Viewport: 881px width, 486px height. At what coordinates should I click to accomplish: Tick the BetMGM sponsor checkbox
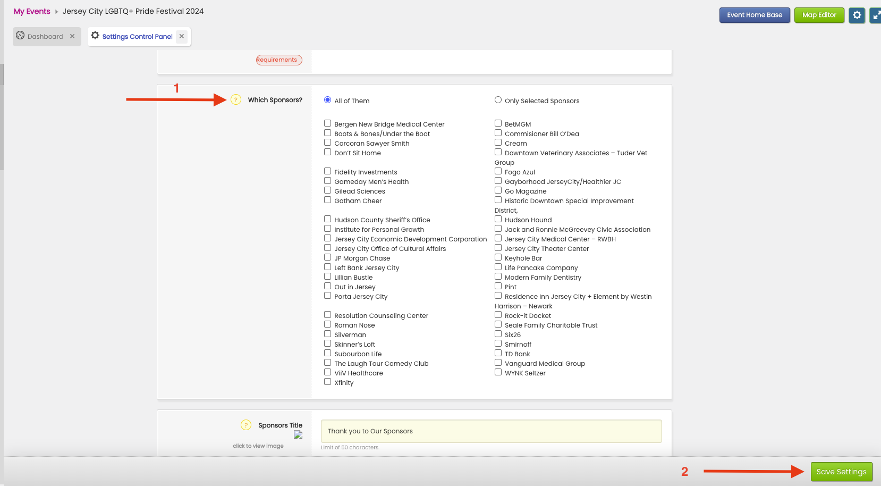(498, 123)
